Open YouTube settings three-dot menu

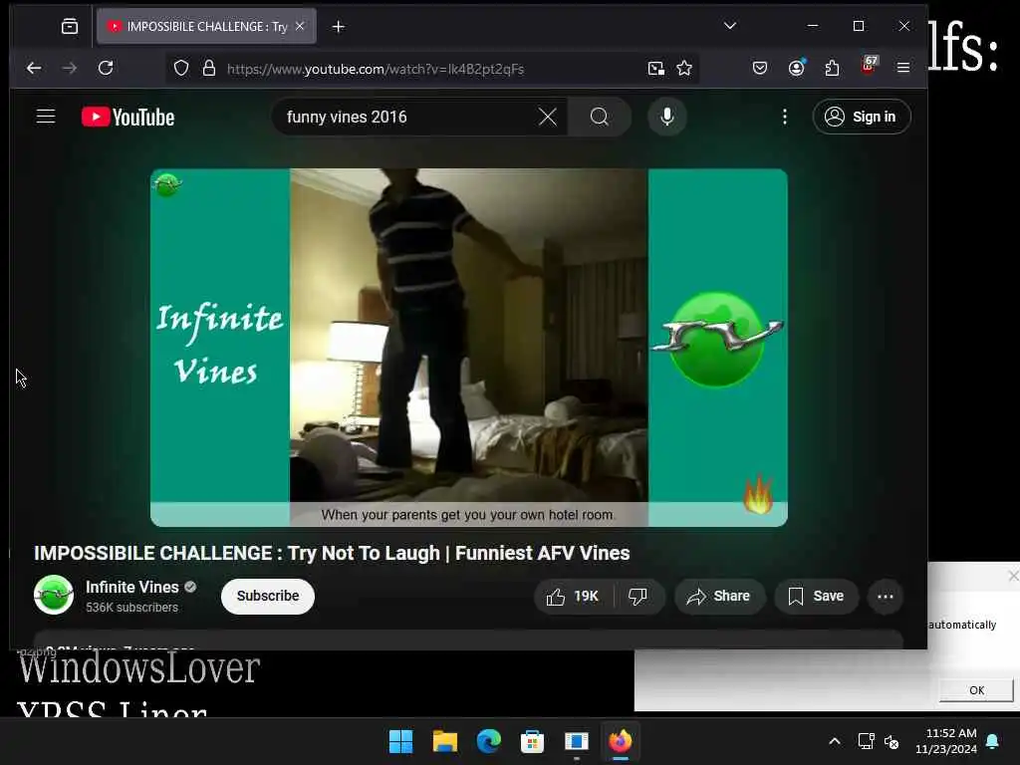(785, 117)
